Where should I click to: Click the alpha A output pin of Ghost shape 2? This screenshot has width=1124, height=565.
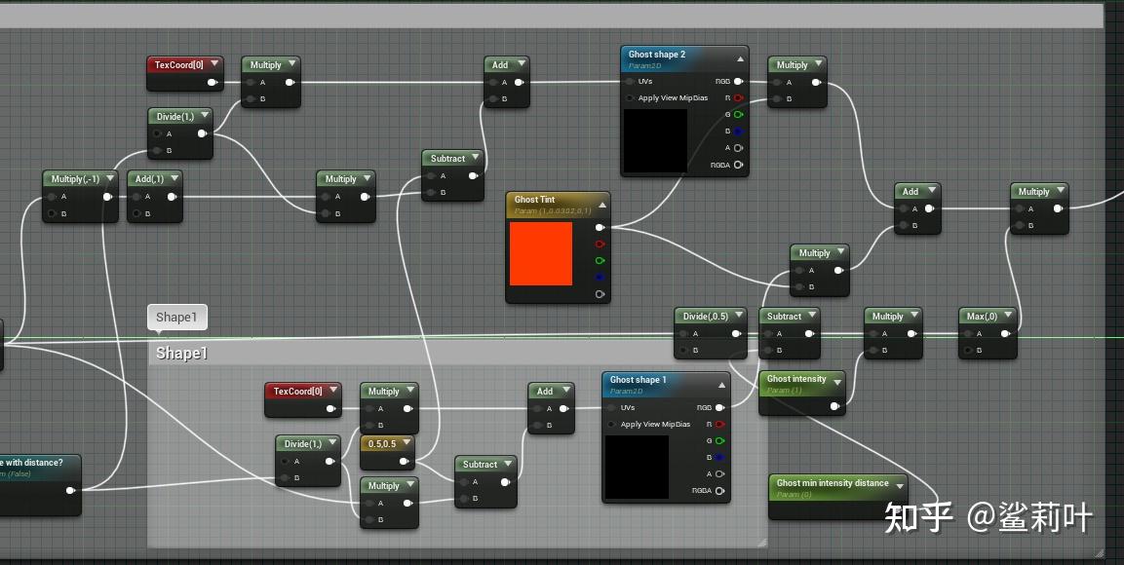tap(738, 148)
